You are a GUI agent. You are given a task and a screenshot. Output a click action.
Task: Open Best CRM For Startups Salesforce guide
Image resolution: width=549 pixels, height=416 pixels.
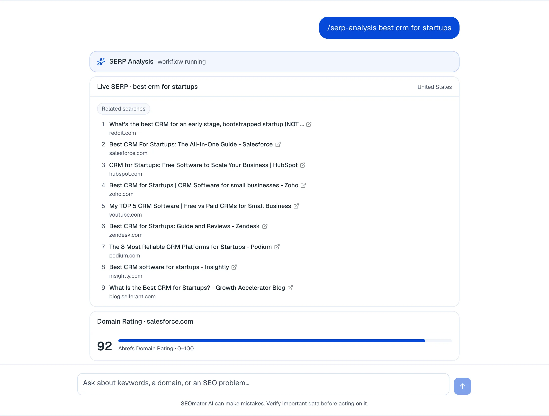[191, 144]
